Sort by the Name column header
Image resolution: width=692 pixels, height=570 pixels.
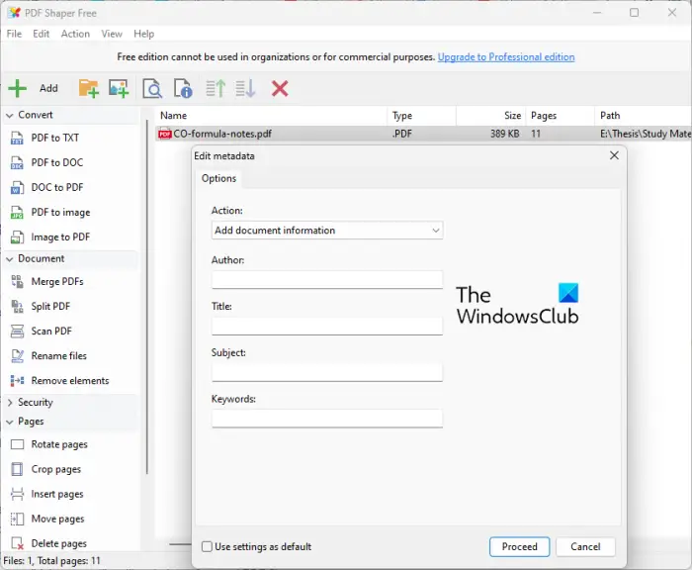(x=271, y=116)
